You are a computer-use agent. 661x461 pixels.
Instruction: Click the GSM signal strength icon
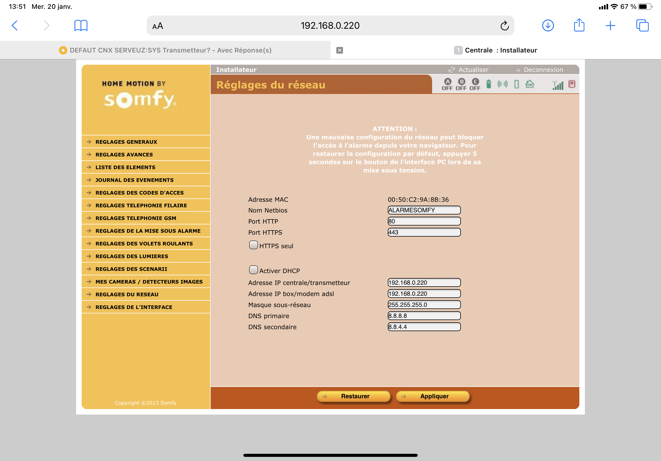pyautogui.click(x=558, y=85)
